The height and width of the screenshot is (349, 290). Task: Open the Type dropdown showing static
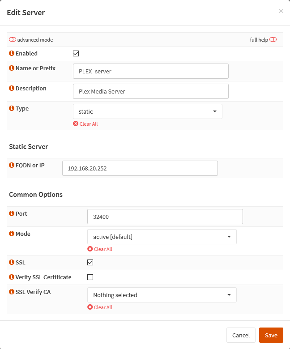pyautogui.click(x=147, y=111)
